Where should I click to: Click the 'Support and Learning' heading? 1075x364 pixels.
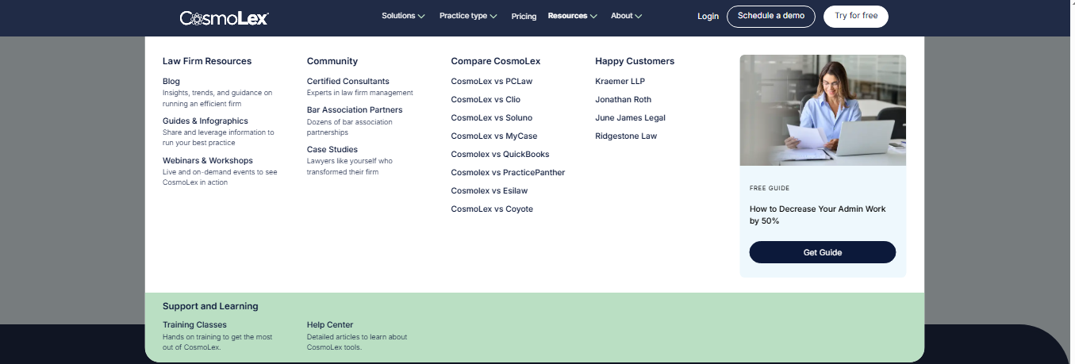210,306
